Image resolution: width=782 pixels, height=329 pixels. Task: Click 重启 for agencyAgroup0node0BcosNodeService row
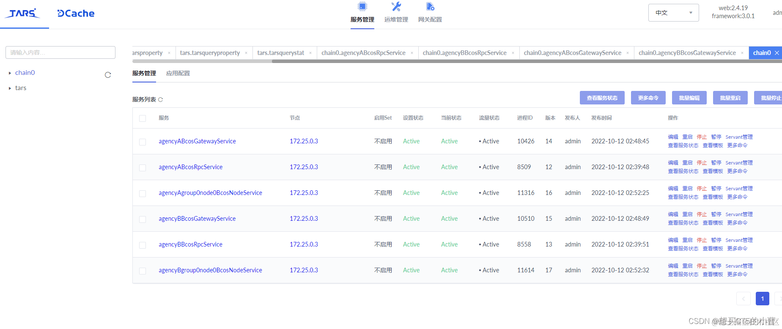688,189
